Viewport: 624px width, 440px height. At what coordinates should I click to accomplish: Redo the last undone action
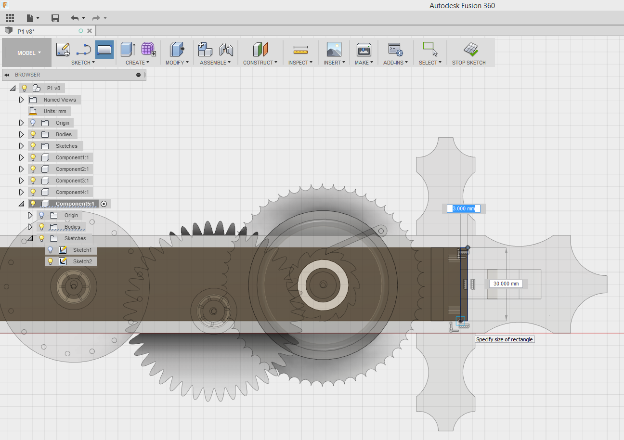point(96,18)
